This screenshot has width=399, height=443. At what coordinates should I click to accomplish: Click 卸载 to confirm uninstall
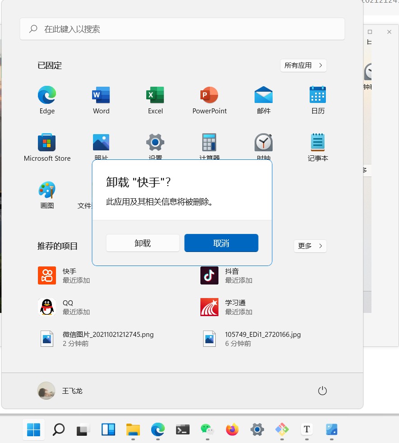coord(143,243)
